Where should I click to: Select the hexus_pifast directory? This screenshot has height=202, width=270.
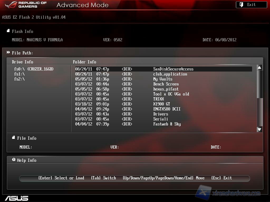[166, 89]
